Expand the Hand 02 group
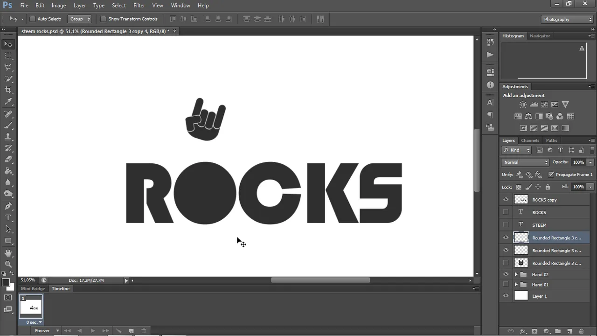Image resolution: width=597 pixels, height=336 pixels. point(516,274)
